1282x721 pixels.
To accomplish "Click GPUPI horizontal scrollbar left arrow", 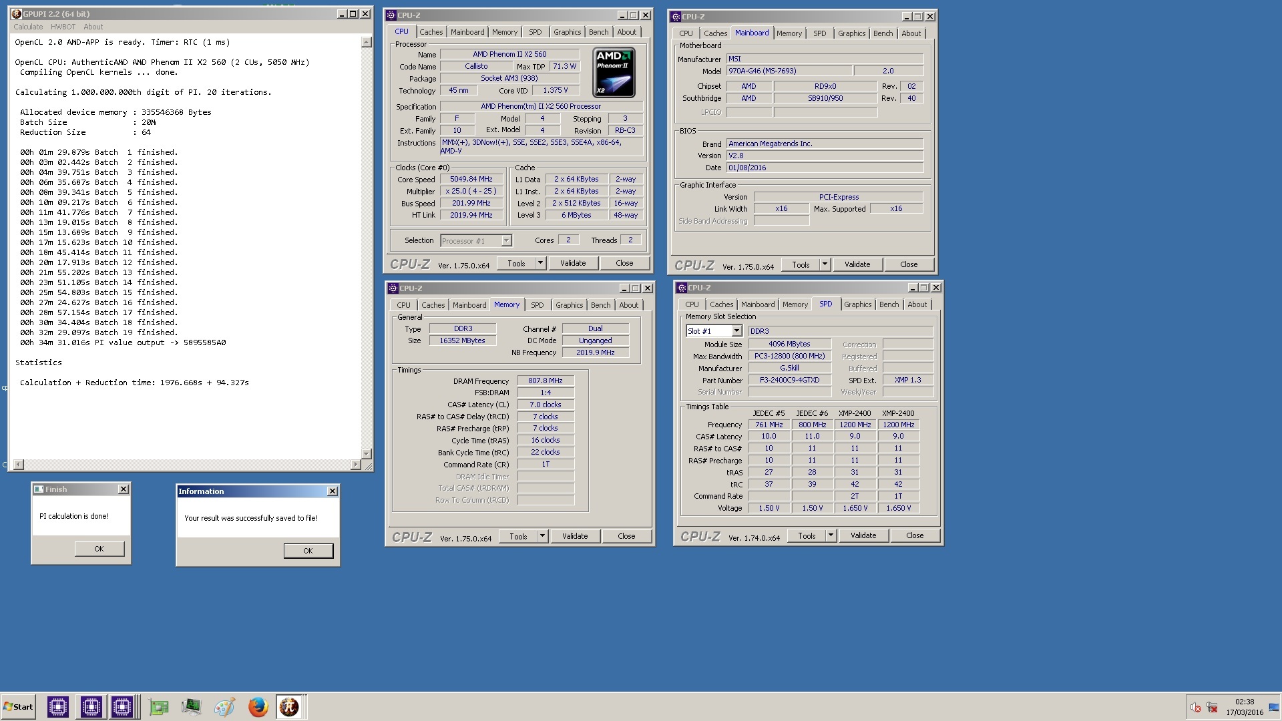I will click(19, 465).
